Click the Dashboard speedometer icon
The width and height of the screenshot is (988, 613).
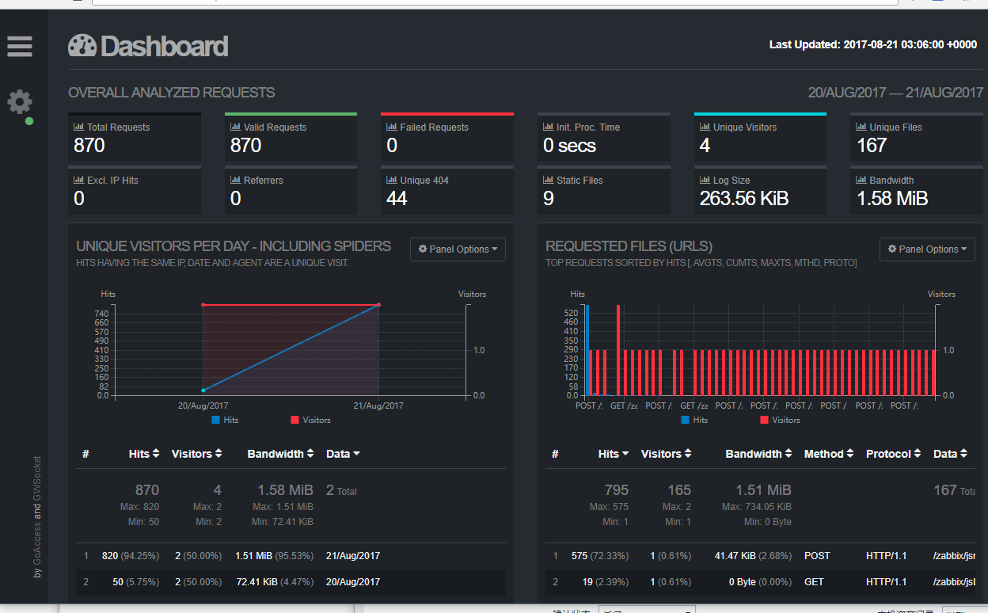point(82,46)
